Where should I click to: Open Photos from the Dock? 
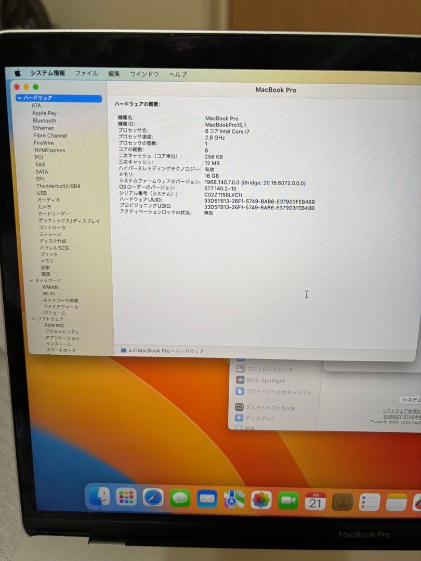click(261, 500)
